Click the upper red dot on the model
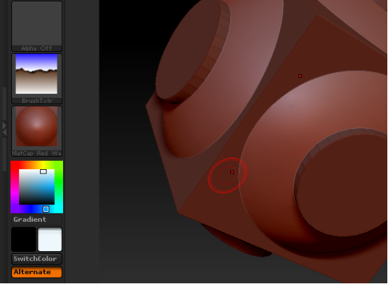The height and width of the screenshot is (284, 388). point(300,76)
